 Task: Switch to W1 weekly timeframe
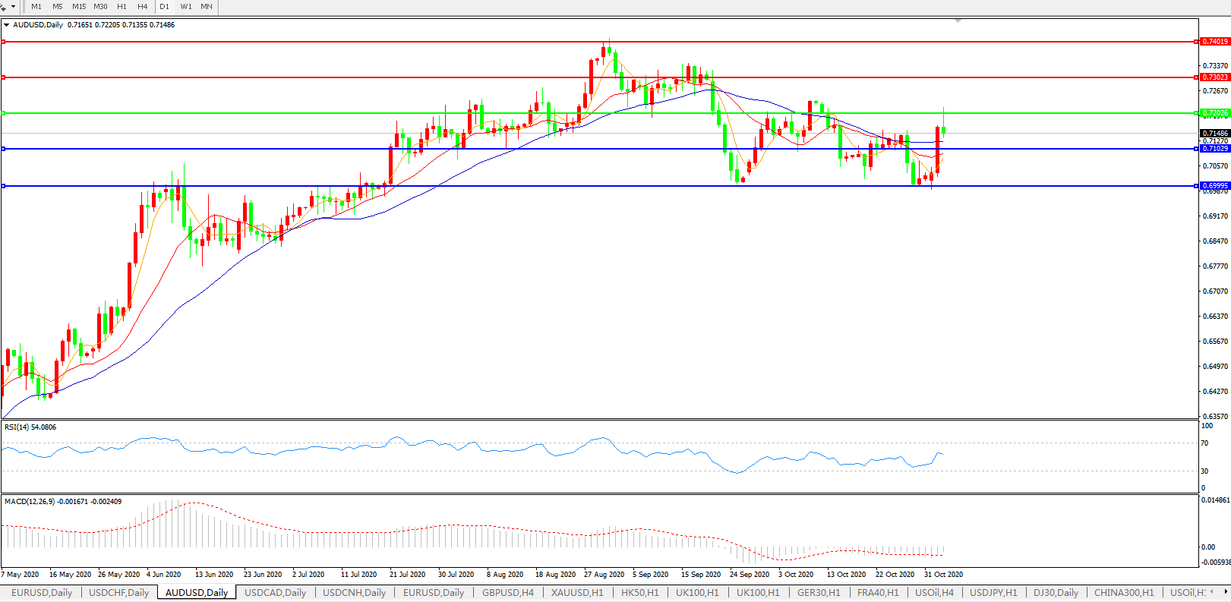186,7
